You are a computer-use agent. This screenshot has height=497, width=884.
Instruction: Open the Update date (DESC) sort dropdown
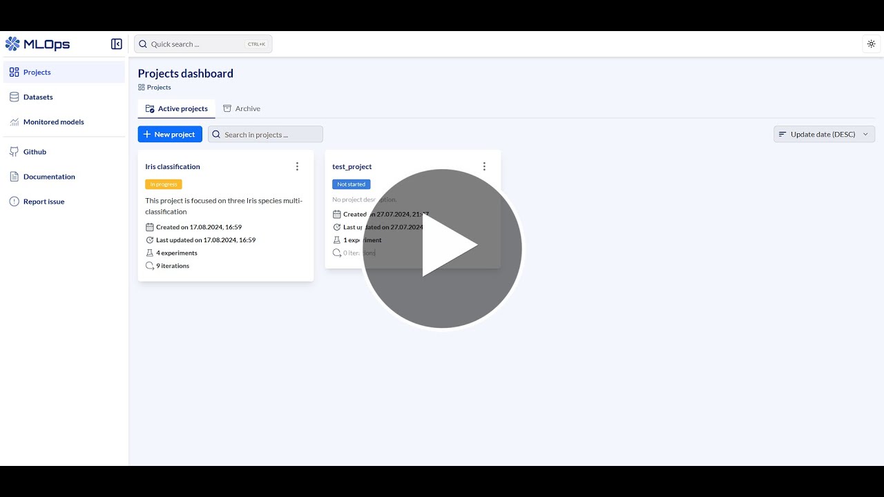pyautogui.click(x=824, y=134)
